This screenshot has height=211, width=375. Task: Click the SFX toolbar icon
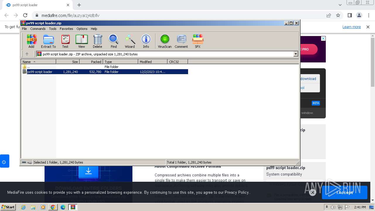click(x=198, y=41)
